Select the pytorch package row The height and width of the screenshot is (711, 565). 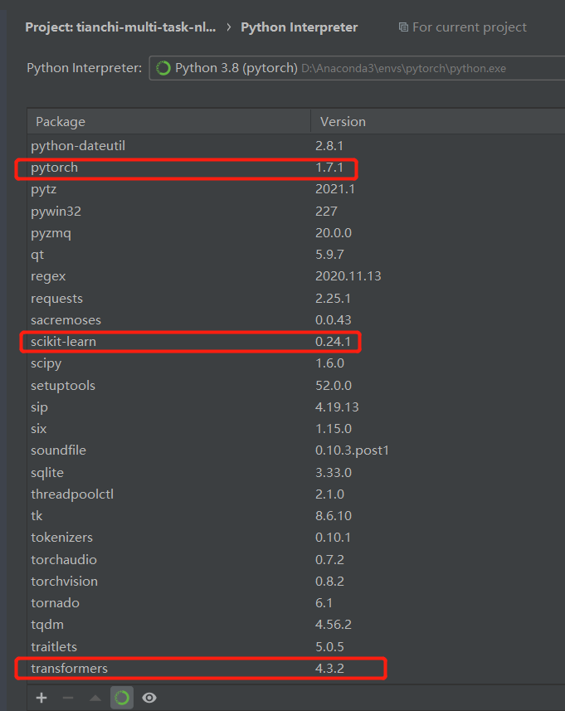click(x=296, y=168)
